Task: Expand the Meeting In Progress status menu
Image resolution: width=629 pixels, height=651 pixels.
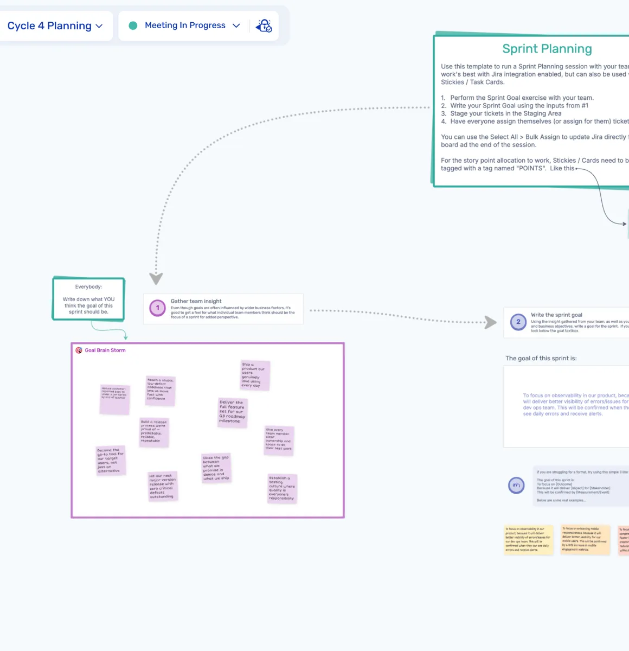Action: pyautogui.click(x=184, y=25)
